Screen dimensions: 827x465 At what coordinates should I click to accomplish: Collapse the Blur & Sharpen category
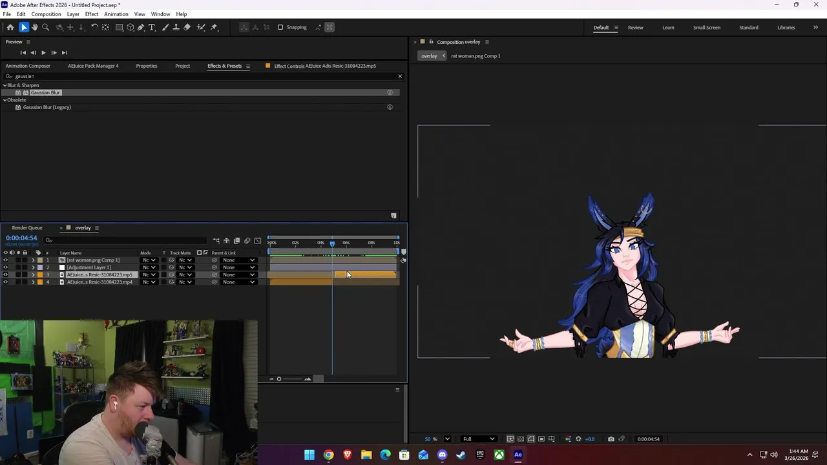point(5,85)
